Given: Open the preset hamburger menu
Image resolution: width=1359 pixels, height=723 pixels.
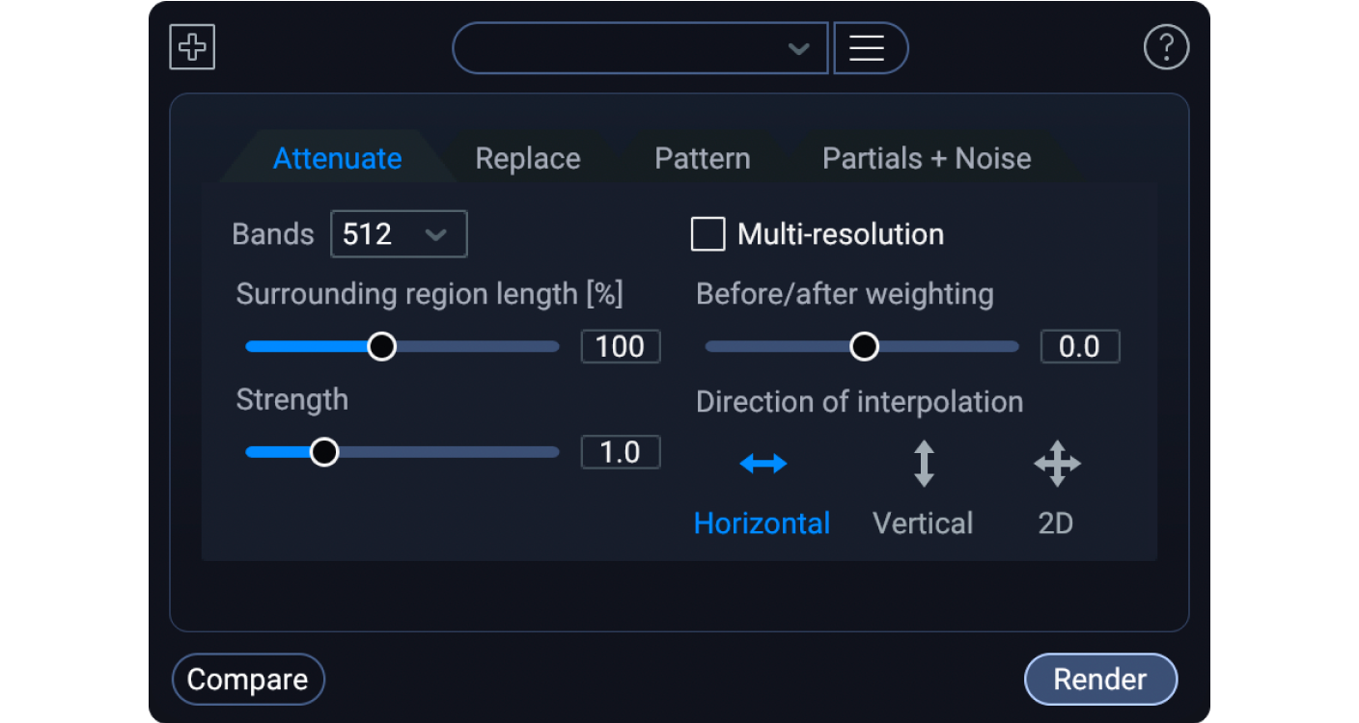Looking at the screenshot, I should [x=867, y=48].
